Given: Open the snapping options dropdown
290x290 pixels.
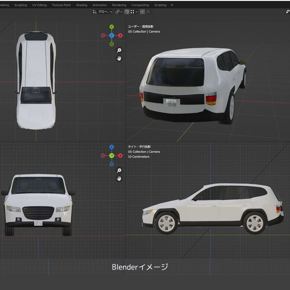Looking at the screenshot, I should 134,12.
